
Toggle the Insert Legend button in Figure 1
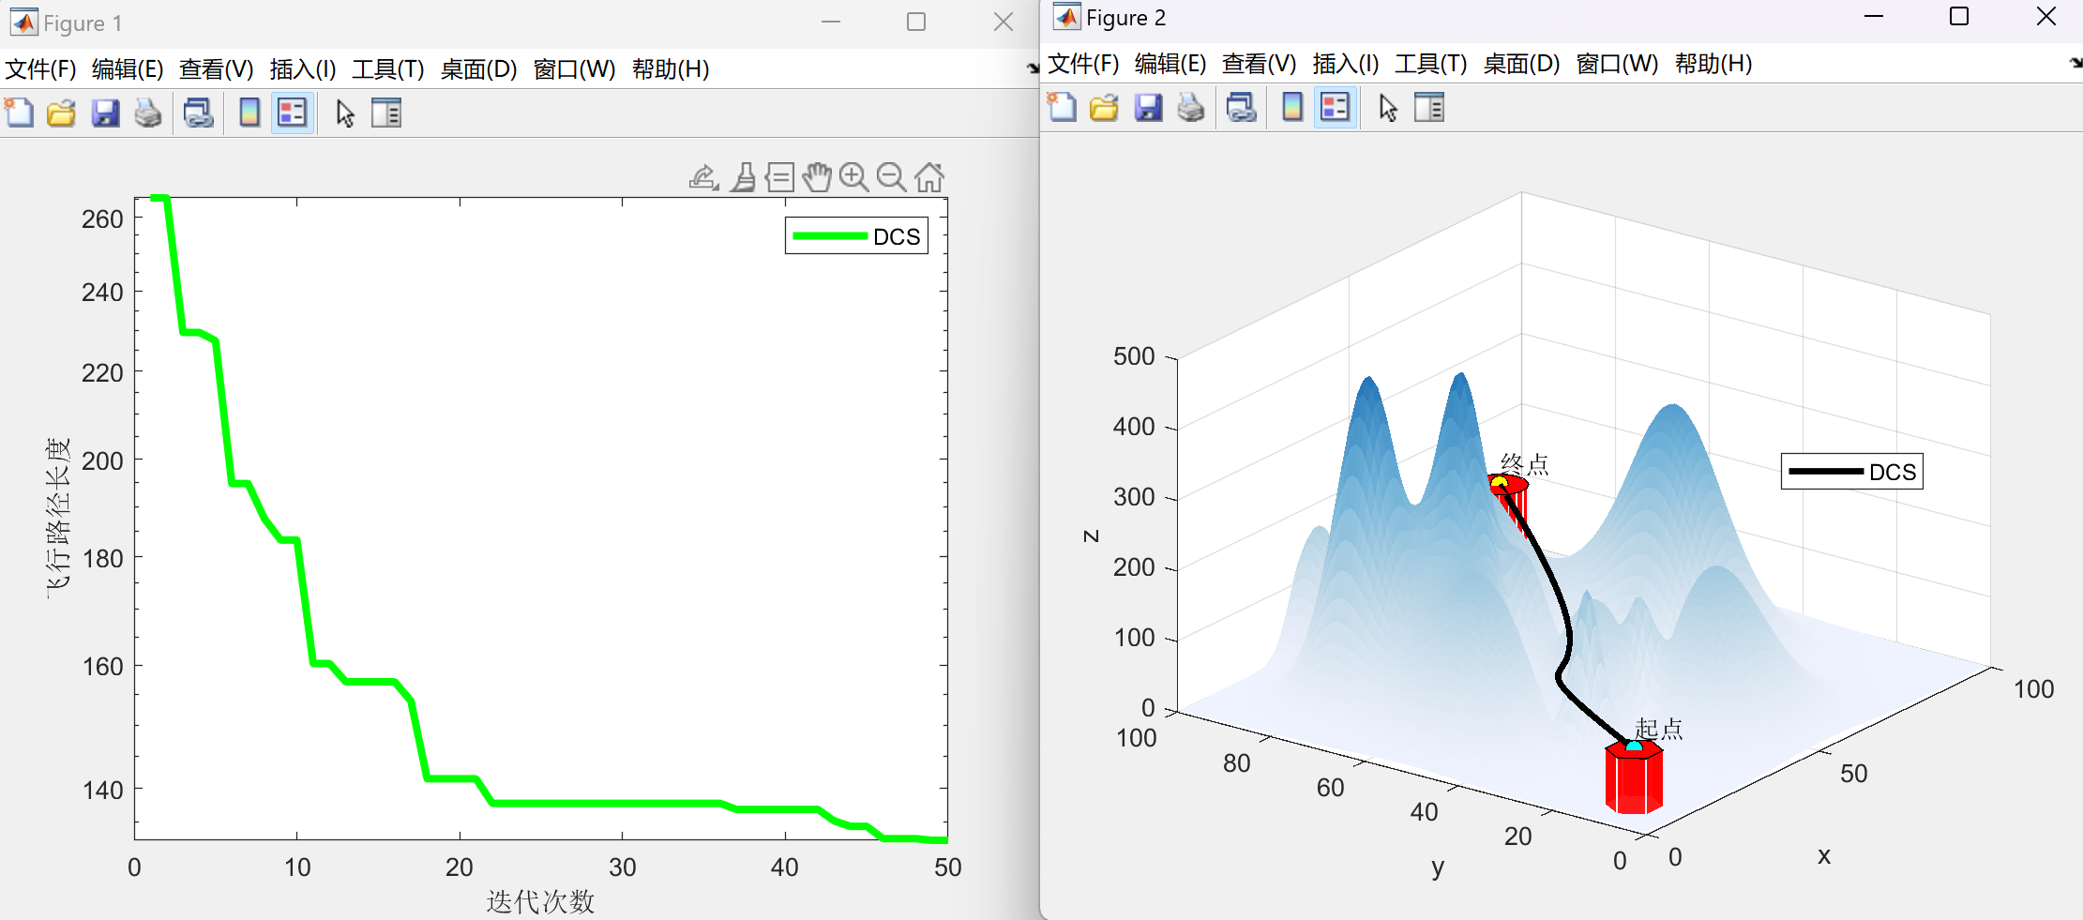pyautogui.click(x=293, y=113)
